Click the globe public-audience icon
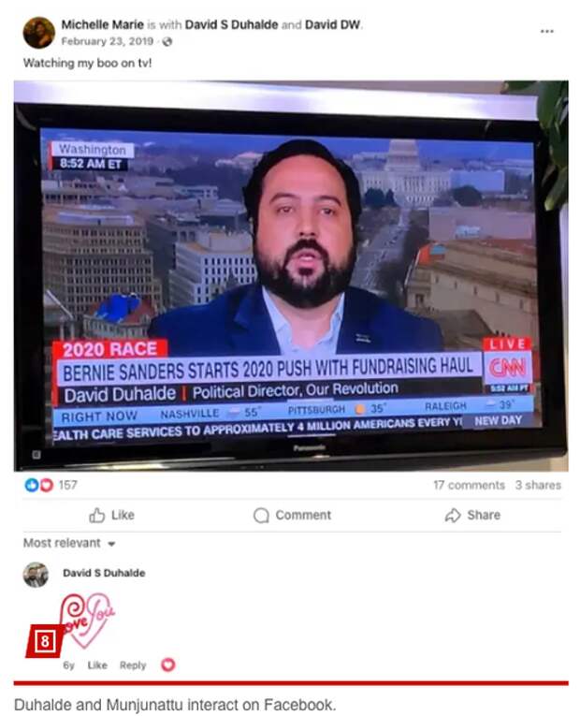580x716 pixels. (x=167, y=41)
